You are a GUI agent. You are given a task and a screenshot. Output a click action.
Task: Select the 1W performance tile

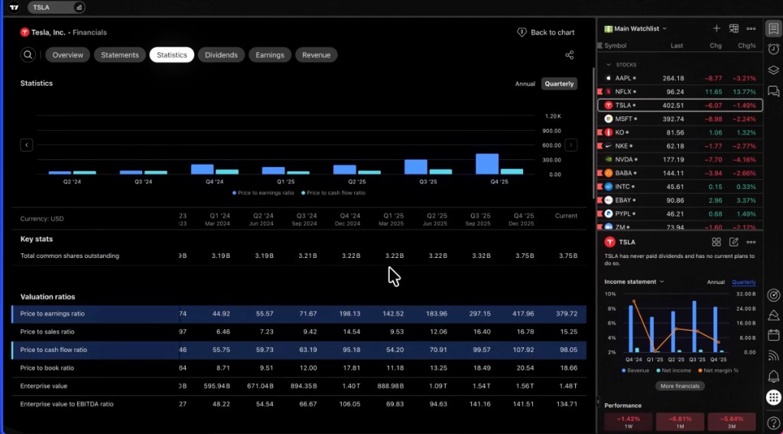tap(629, 421)
